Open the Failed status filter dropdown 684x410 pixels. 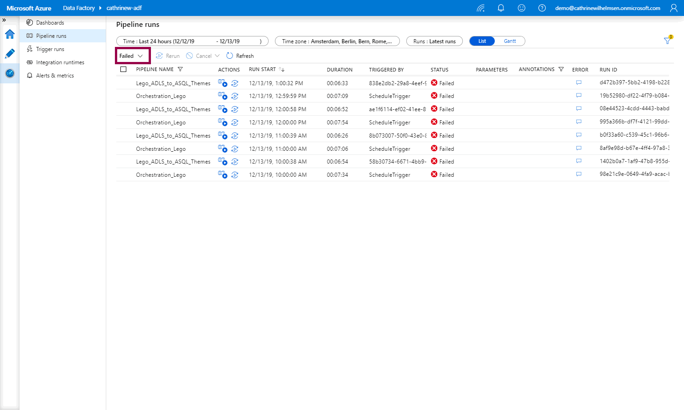click(x=132, y=56)
